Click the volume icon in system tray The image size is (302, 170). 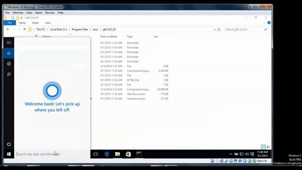click(x=247, y=154)
